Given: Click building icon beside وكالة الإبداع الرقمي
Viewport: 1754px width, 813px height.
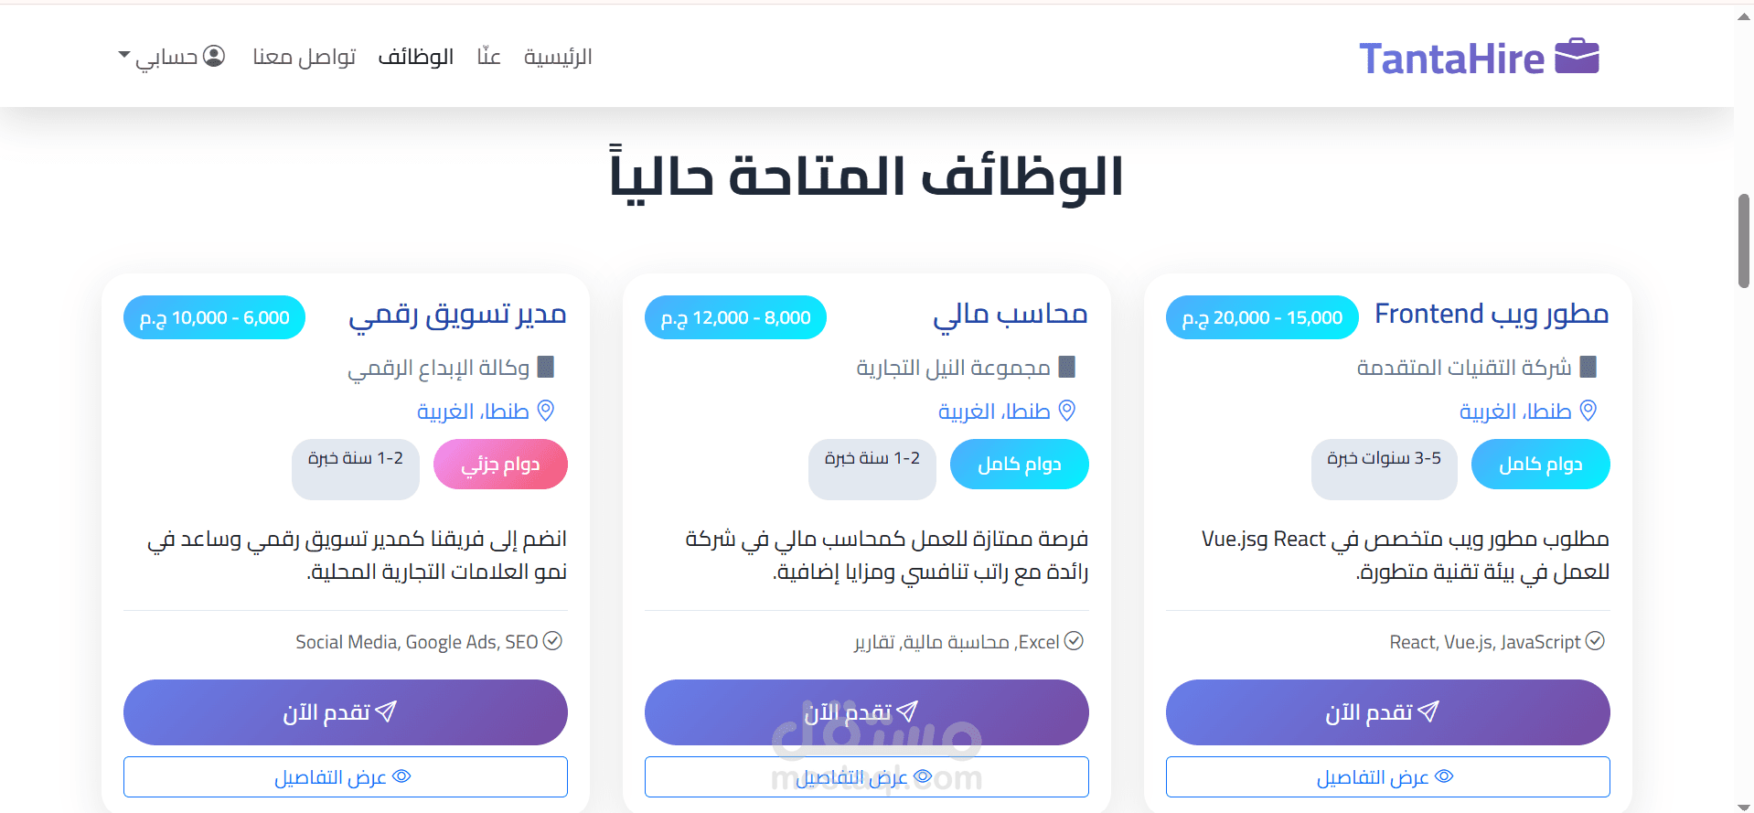Looking at the screenshot, I should click(545, 367).
